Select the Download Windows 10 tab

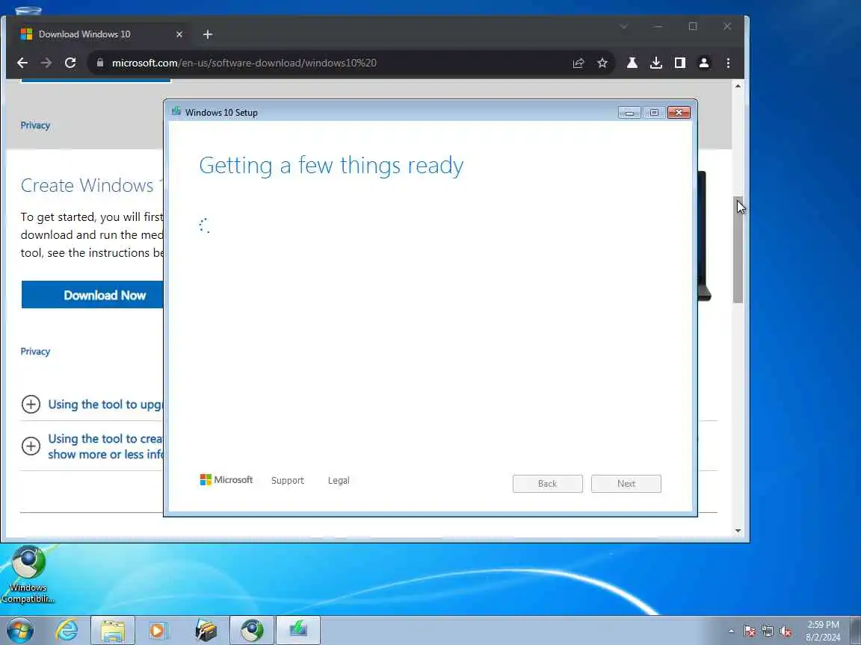coord(102,34)
